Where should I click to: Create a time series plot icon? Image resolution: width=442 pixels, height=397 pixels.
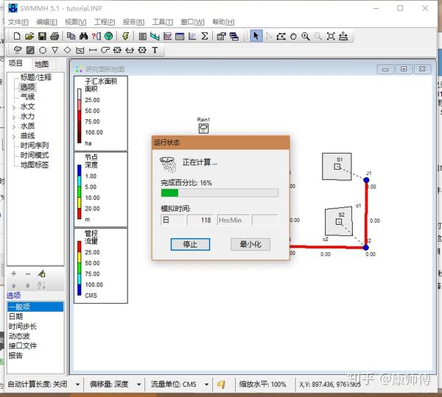tap(167, 36)
